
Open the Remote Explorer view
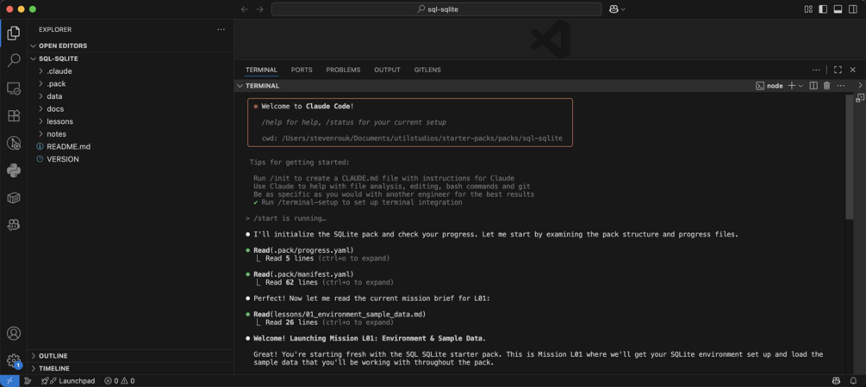(x=13, y=89)
